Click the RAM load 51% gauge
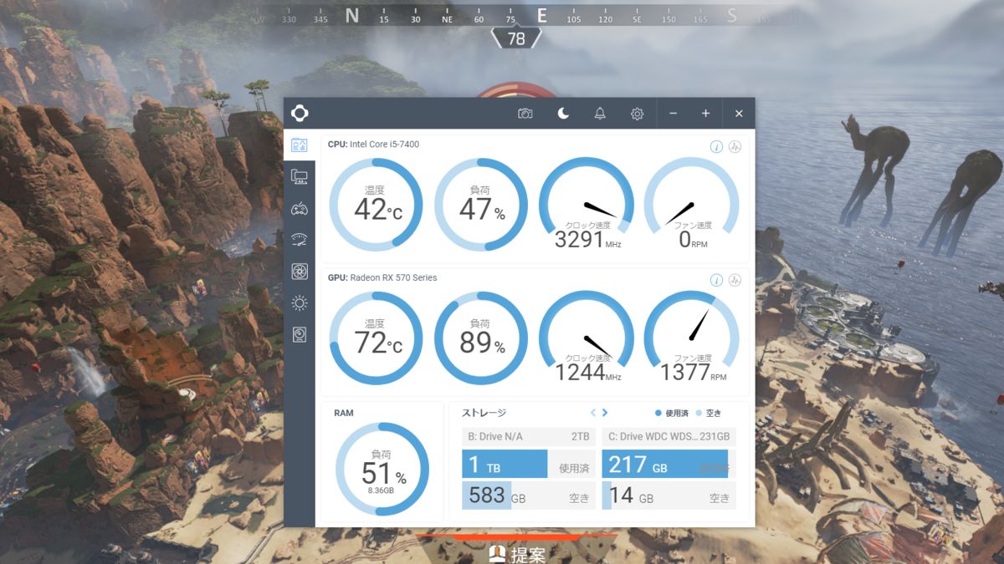Screen dimensions: 1004x564 (382, 470)
